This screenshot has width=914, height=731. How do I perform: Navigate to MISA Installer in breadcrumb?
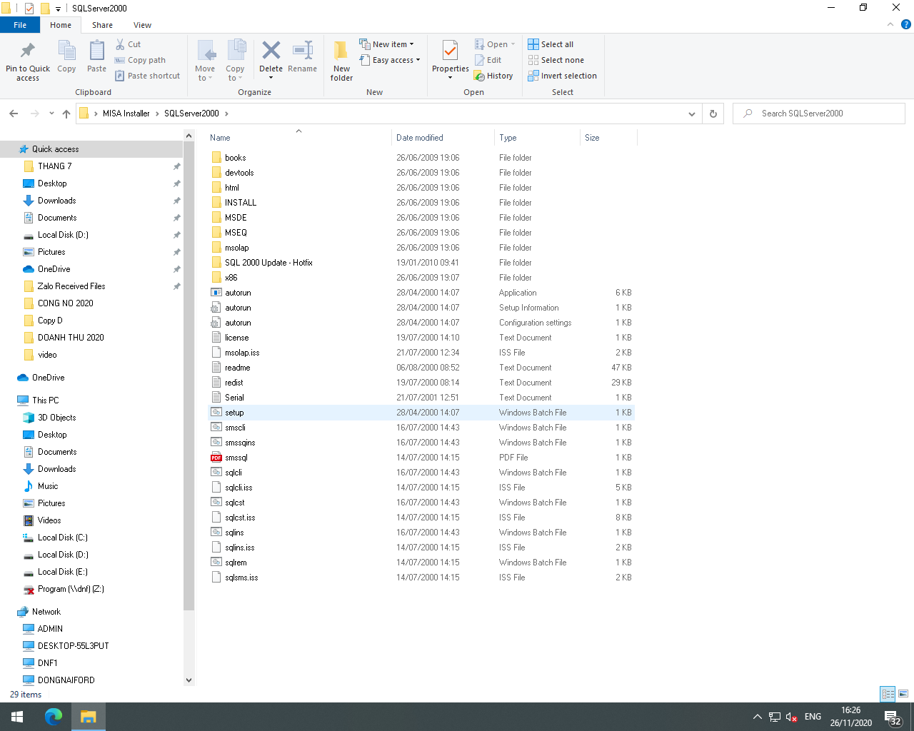126,114
